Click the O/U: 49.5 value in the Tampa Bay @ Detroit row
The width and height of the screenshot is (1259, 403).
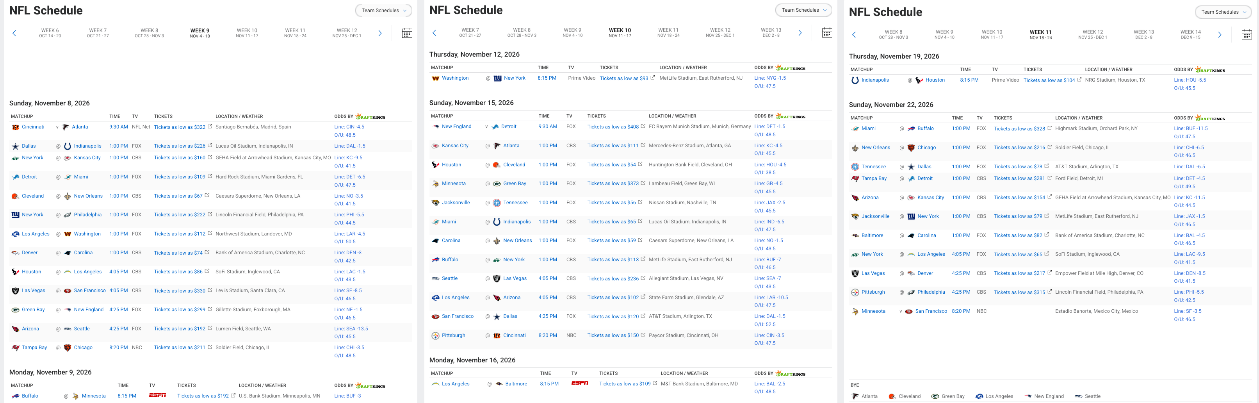click(x=1184, y=186)
